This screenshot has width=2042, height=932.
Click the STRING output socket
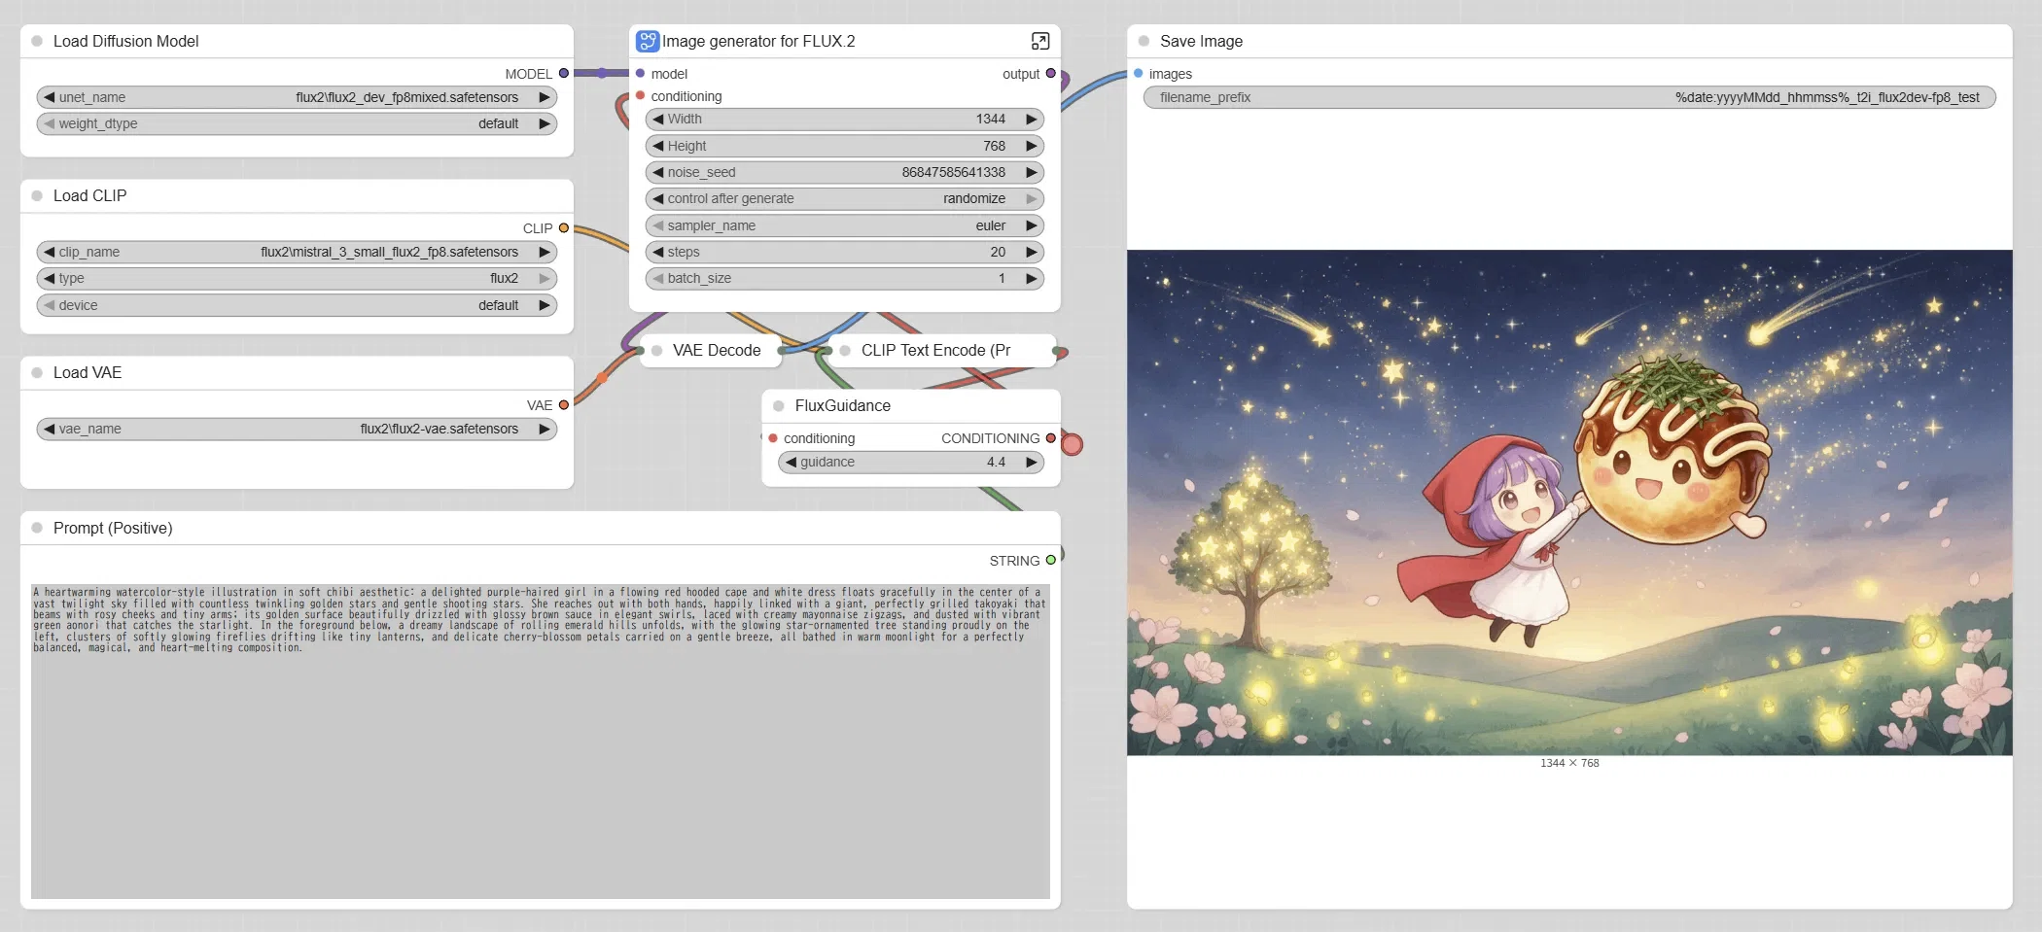pyautogui.click(x=1051, y=560)
